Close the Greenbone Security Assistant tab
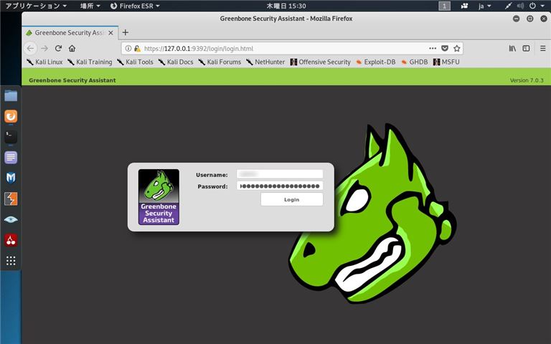The image size is (551, 344). 110,33
